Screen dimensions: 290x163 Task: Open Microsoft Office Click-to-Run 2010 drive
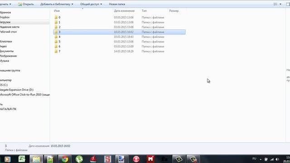click(x=25, y=95)
